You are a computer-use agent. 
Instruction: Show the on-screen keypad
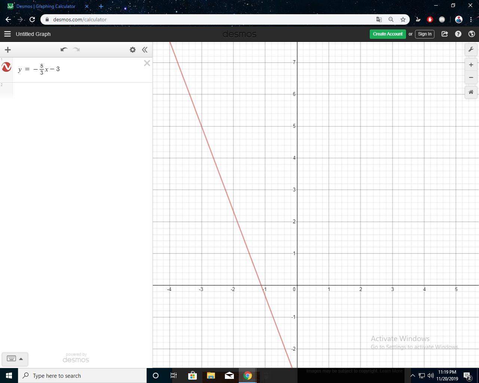tap(11, 359)
